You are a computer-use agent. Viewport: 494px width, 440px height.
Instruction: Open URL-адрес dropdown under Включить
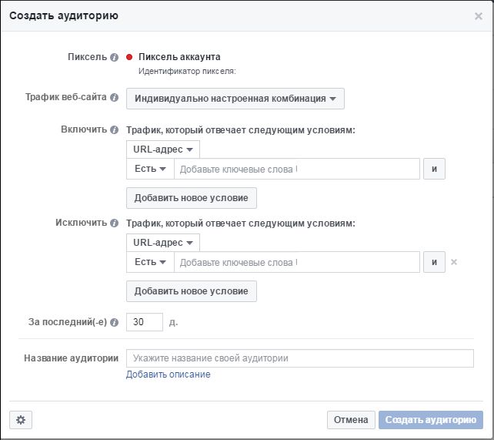[163, 149]
